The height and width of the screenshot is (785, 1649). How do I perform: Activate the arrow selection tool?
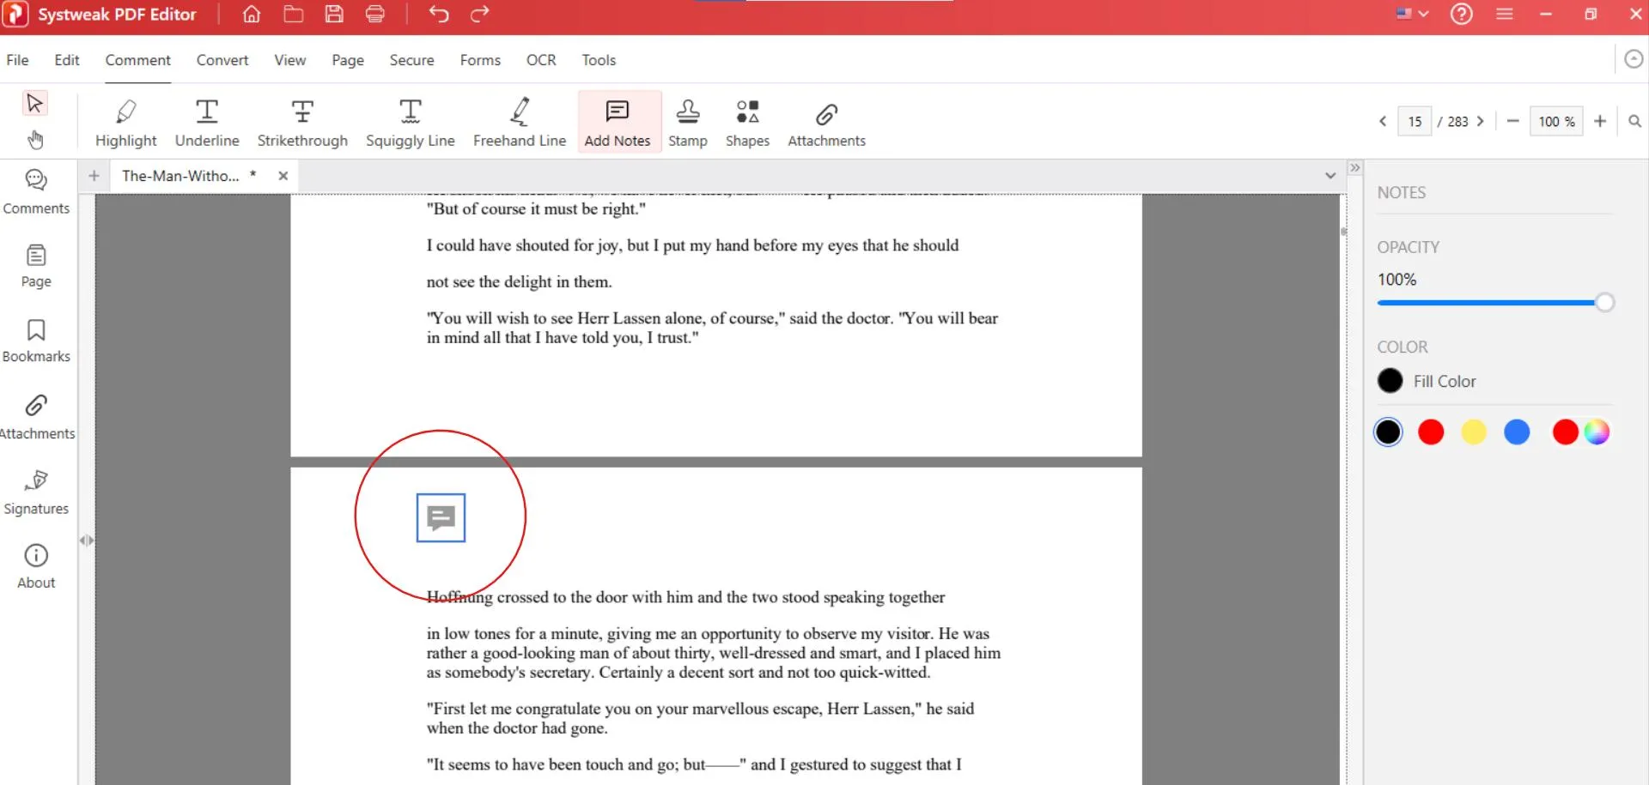pyautogui.click(x=35, y=104)
